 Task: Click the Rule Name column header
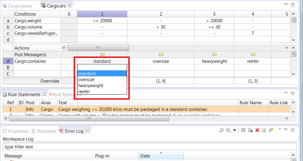(254, 103)
